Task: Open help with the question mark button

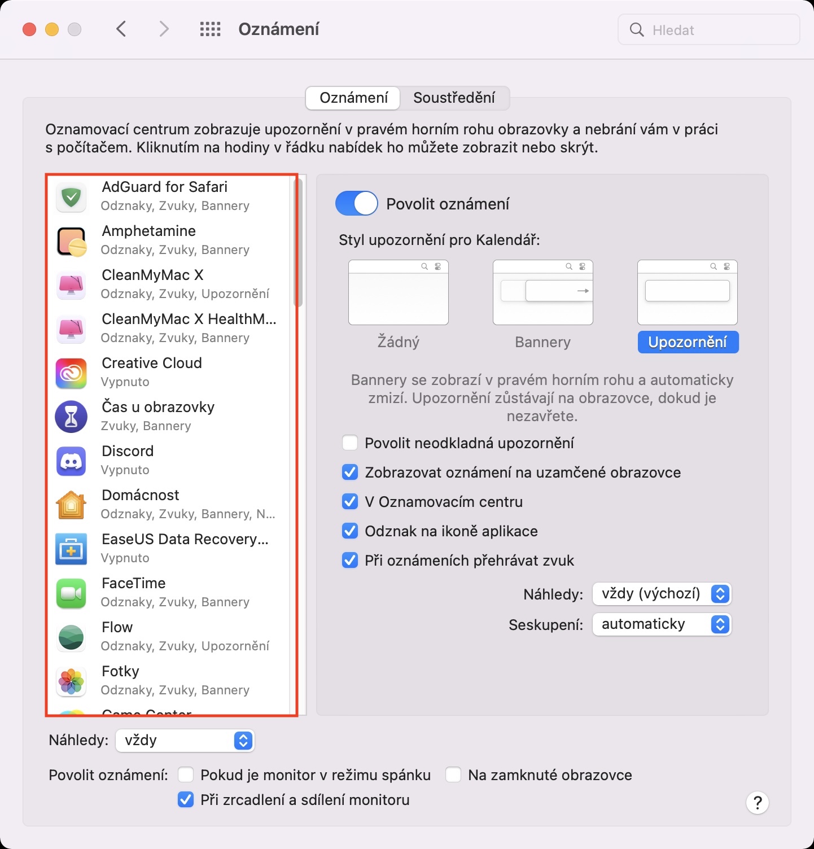Action: tap(758, 802)
